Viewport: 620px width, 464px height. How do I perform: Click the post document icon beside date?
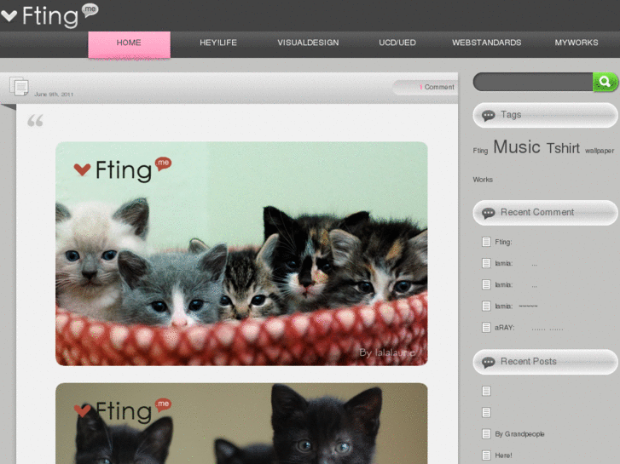(19, 86)
